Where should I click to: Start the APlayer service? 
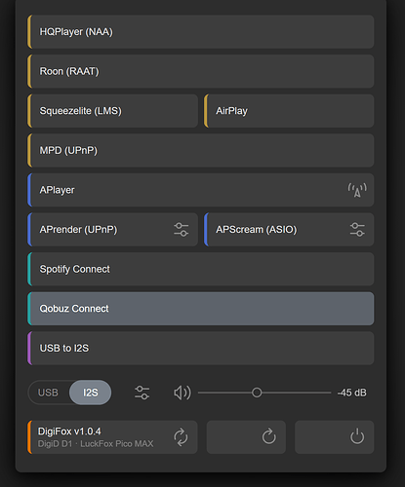tap(201, 190)
